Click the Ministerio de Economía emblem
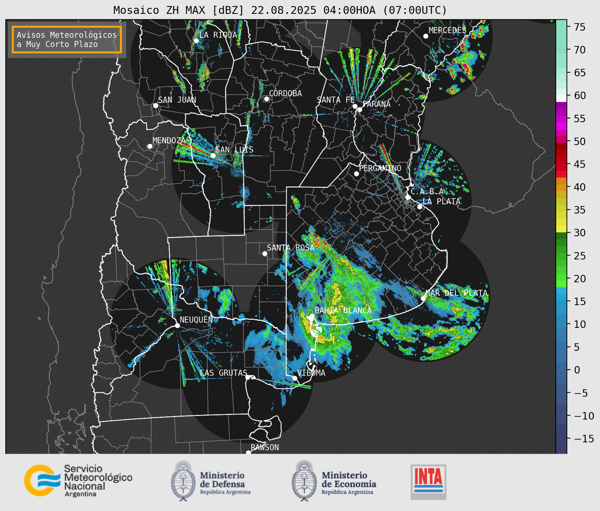Viewport: 600px width, 511px height. [304, 481]
